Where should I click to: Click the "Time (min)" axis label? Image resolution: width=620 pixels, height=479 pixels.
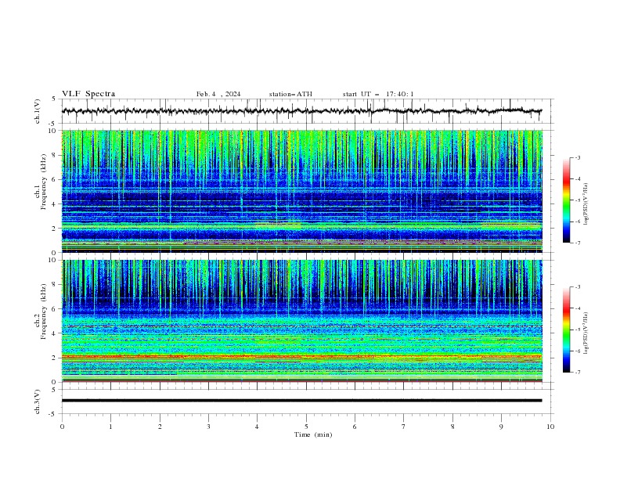point(313,434)
